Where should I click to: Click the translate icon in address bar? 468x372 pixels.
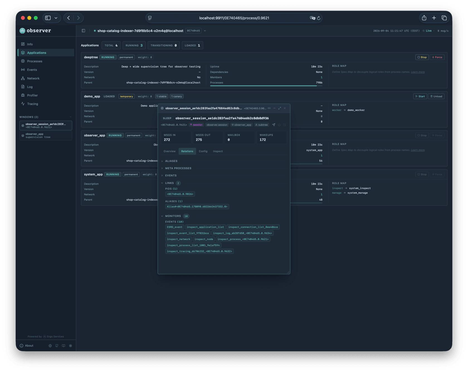(x=313, y=18)
